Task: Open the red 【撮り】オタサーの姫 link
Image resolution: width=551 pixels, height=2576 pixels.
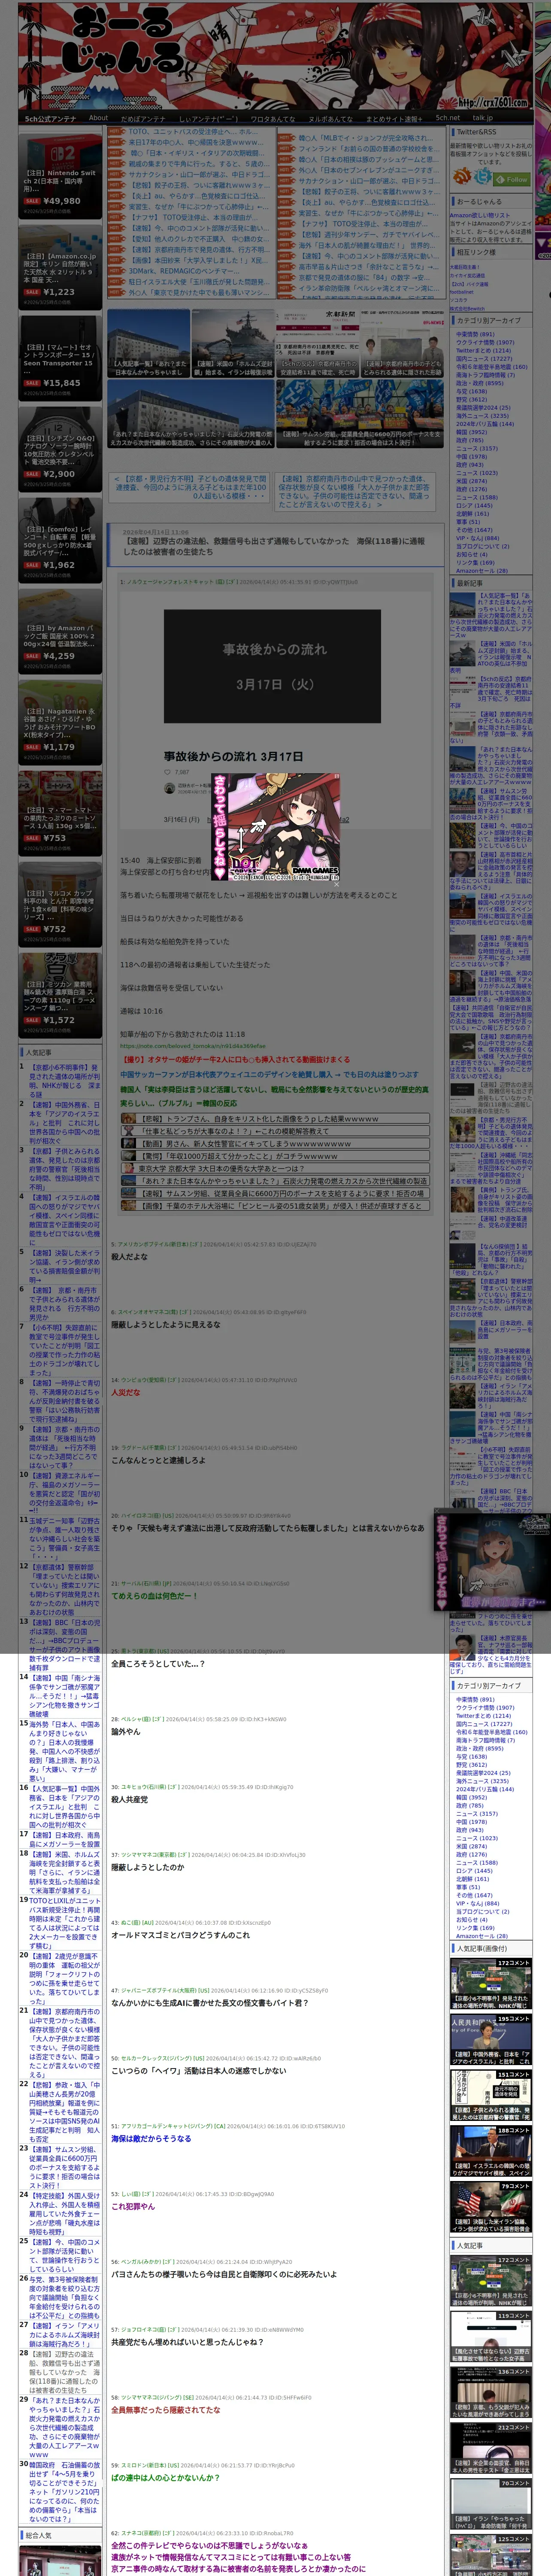Action: tap(235, 1059)
